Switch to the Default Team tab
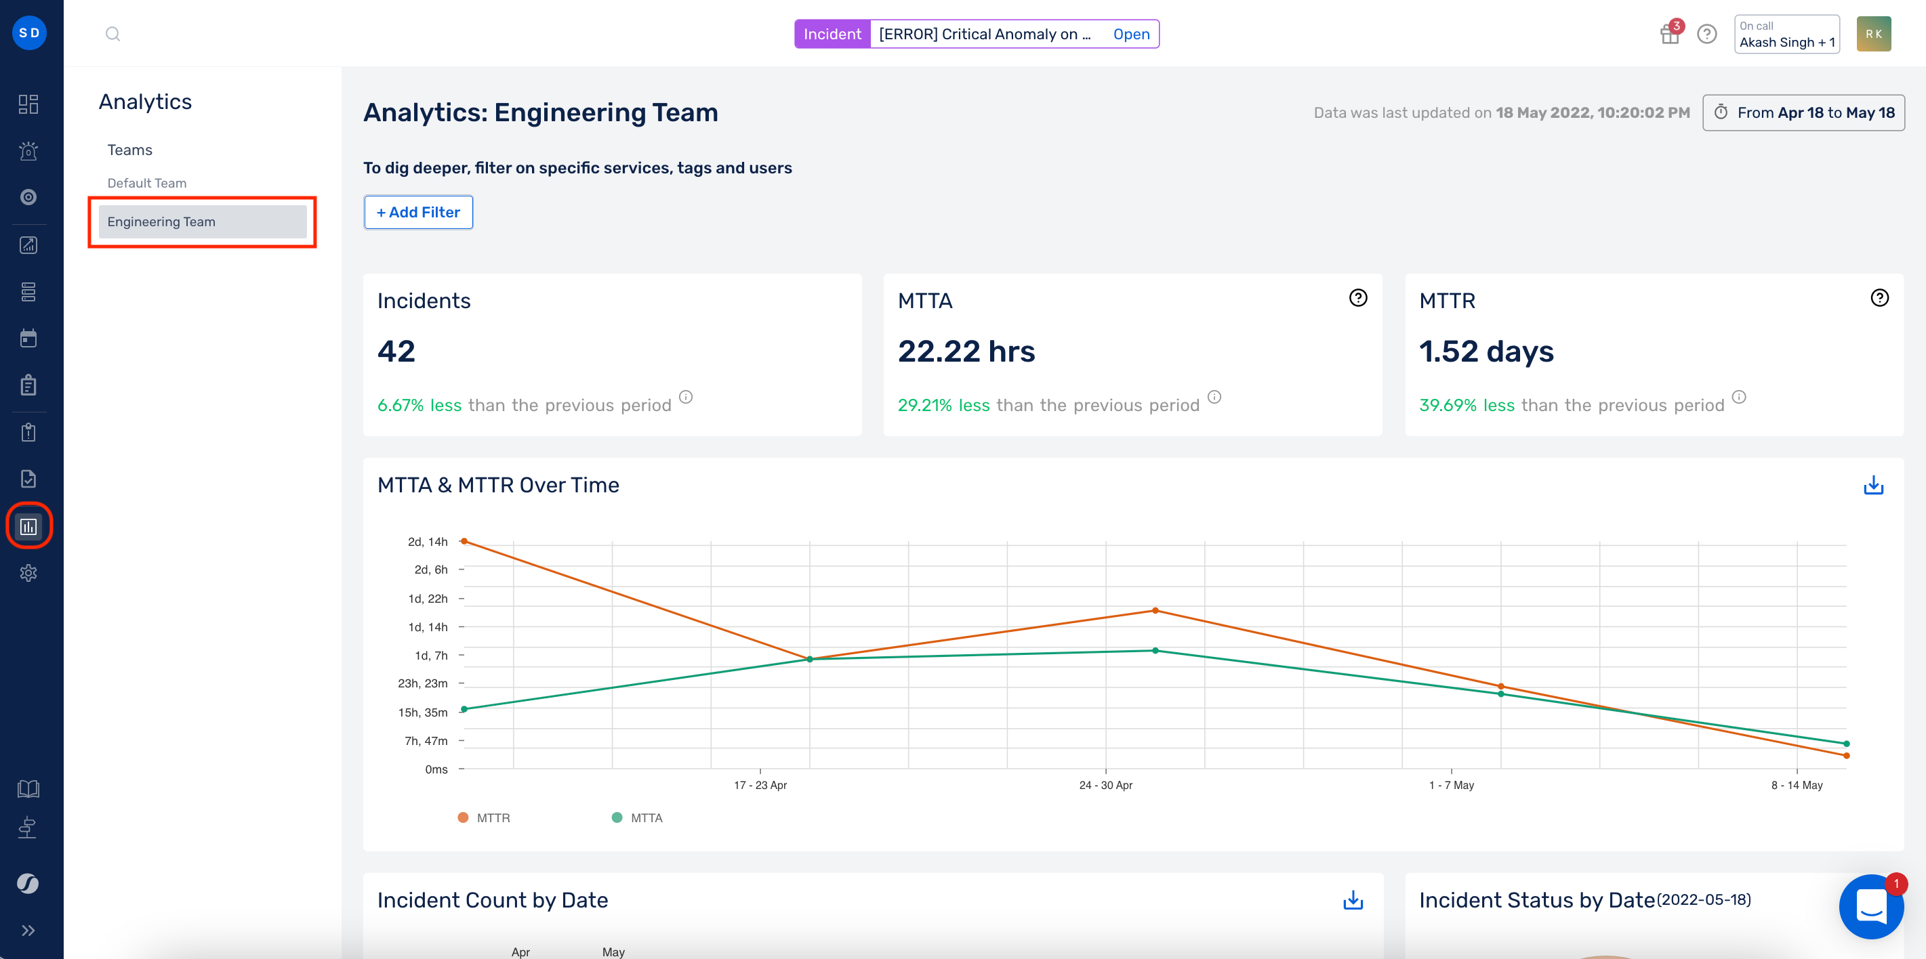The height and width of the screenshot is (959, 1926). pos(146,182)
